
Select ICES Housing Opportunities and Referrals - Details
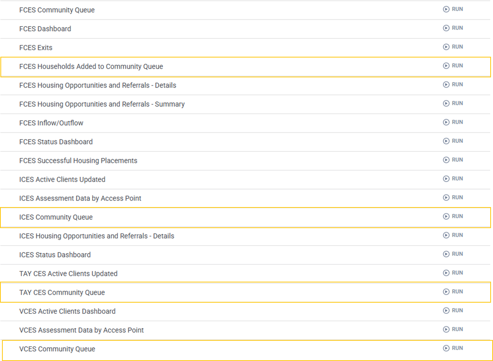point(97,236)
